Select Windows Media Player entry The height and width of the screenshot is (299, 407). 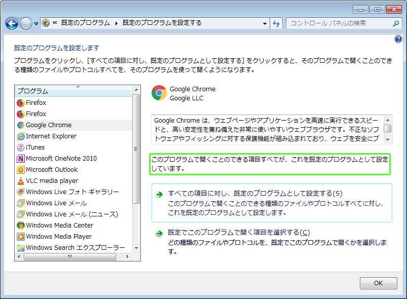click(x=59, y=237)
